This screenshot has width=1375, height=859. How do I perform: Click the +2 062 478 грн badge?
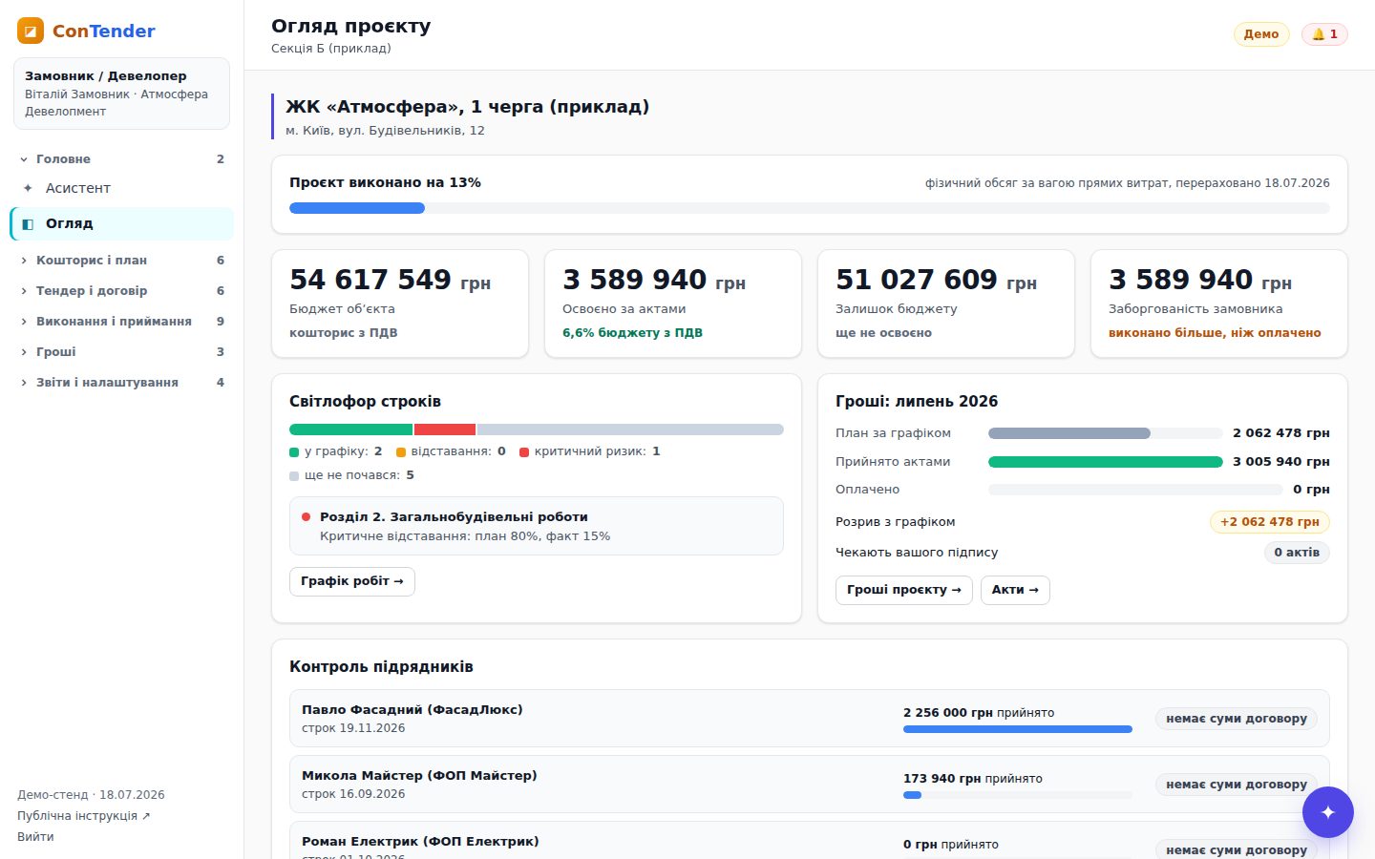click(x=1270, y=522)
